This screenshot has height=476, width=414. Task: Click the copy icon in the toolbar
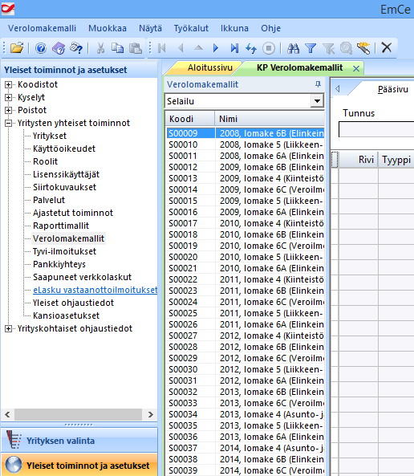(x=117, y=48)
